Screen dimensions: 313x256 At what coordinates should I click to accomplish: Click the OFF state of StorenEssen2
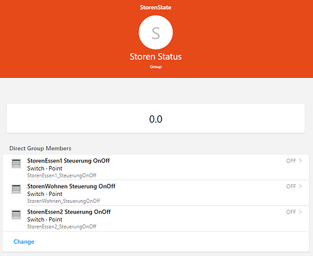pyautogui.click(x=291, y=212)
